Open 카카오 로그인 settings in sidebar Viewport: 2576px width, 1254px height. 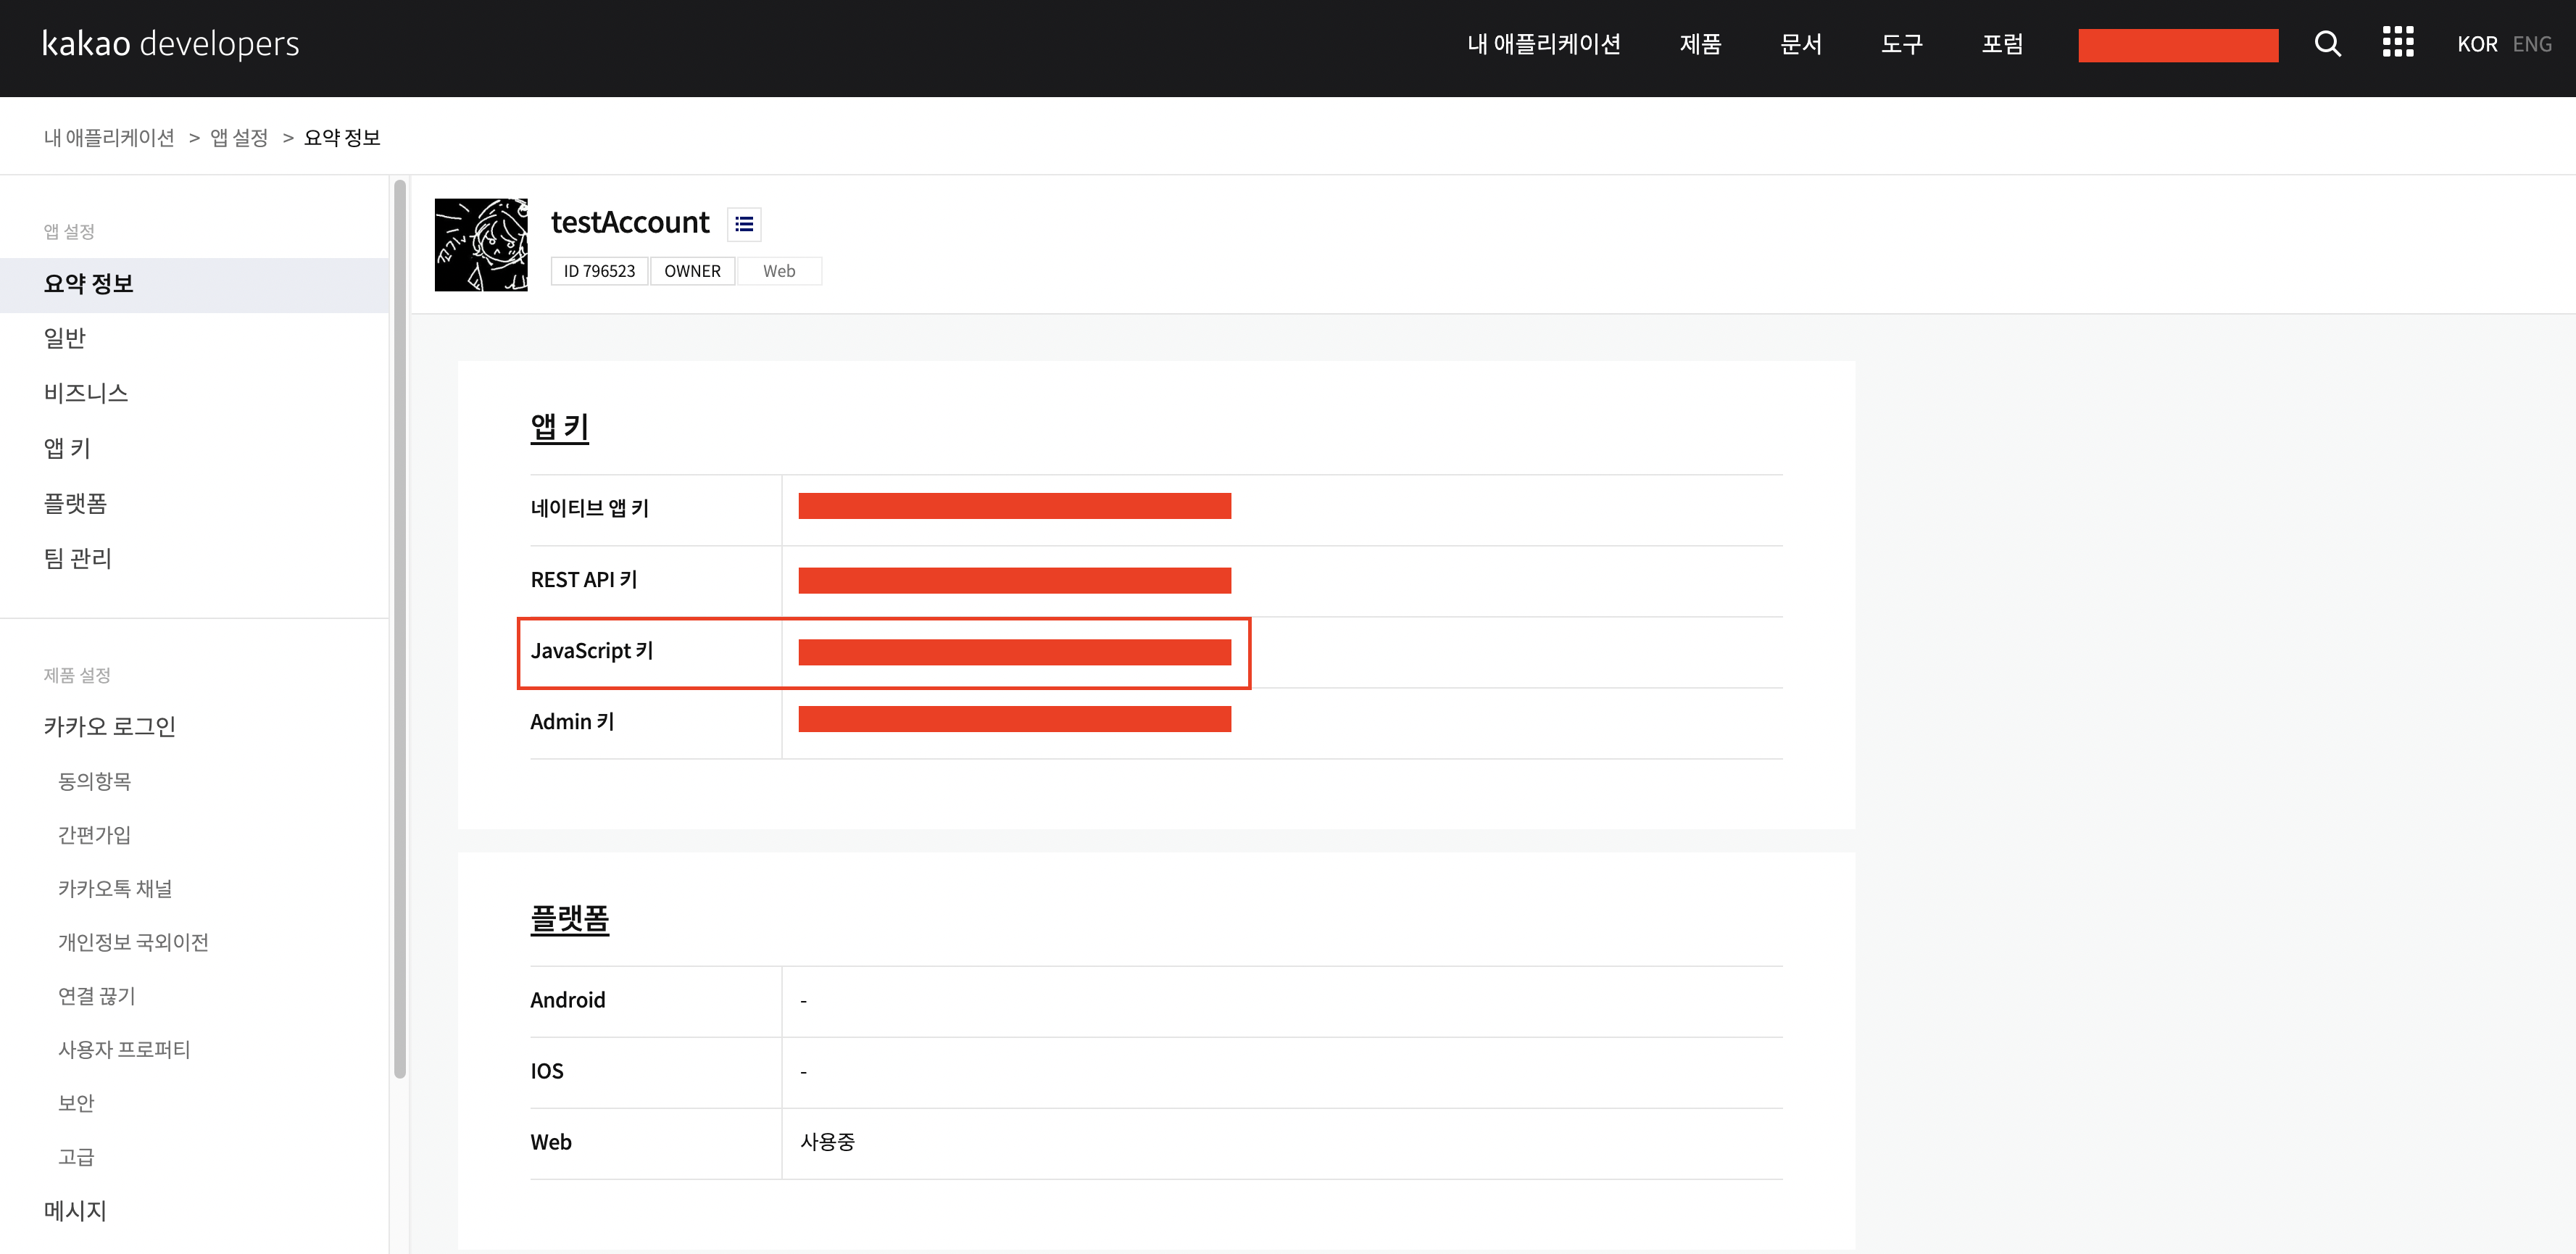(110, 726)
